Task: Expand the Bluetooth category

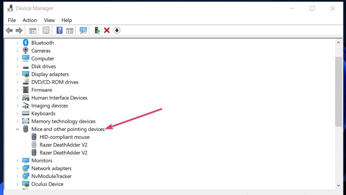Action: click(17, 43)
